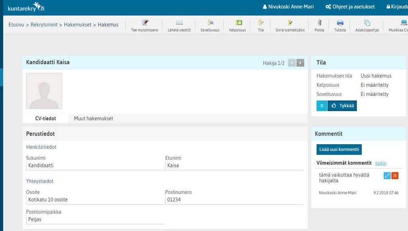The height and width of the screenshot is (231, 408).
Task: Navigate to Hakemukset breadcrumb
Action: click(78, 25)
